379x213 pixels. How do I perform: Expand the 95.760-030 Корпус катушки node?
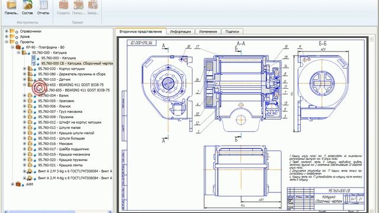(x=24, y=69)
